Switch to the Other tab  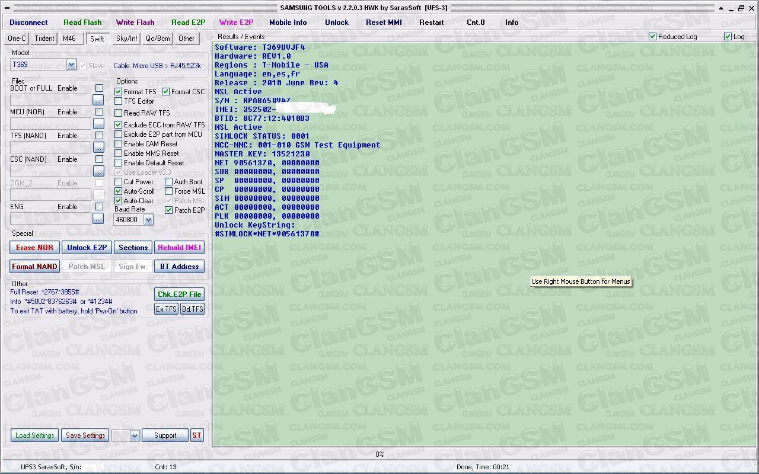[186, 39]
